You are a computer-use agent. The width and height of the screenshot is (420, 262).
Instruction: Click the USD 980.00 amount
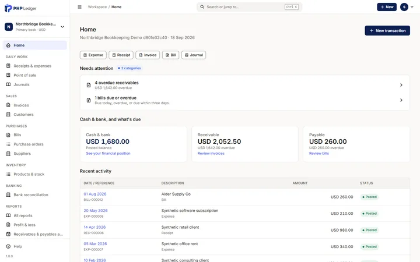click(342, 230)
